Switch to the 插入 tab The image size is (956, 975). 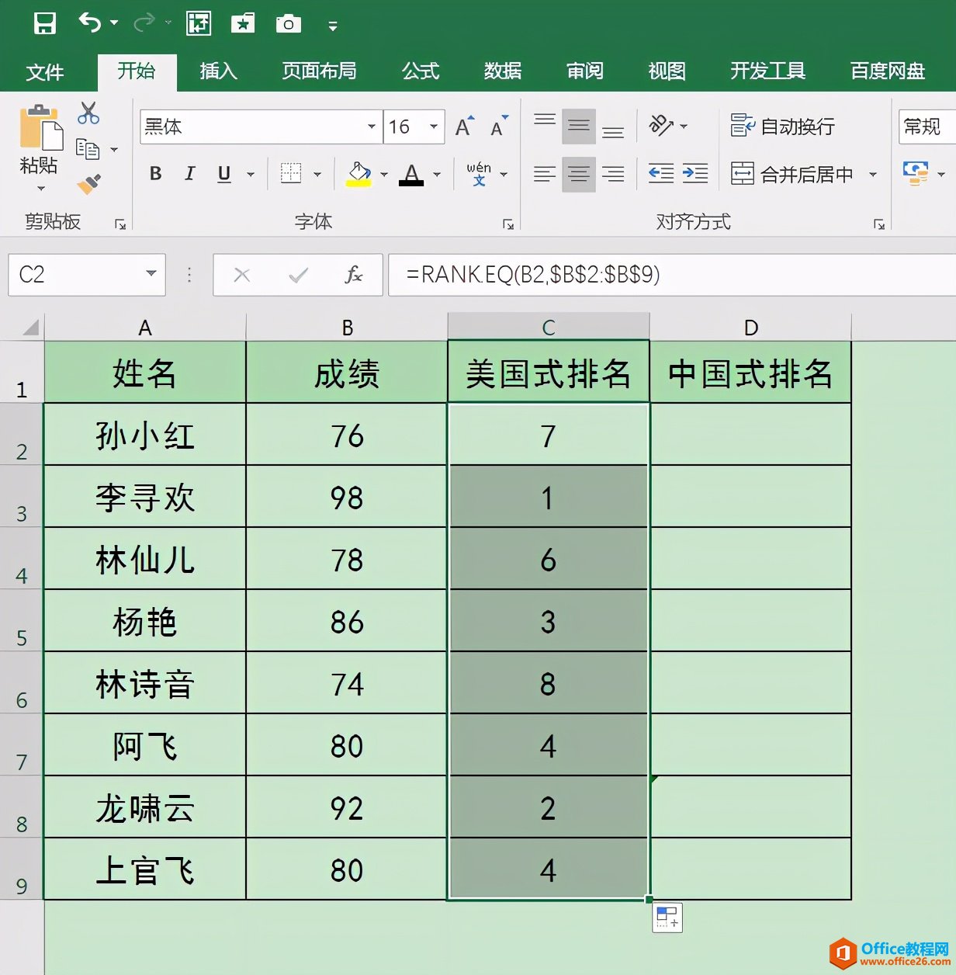(x=219, y=71)
